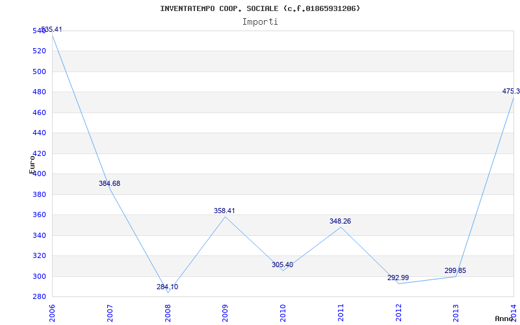Click the 348.26 value for 2011
520x325 pixels.
point(340,222)
